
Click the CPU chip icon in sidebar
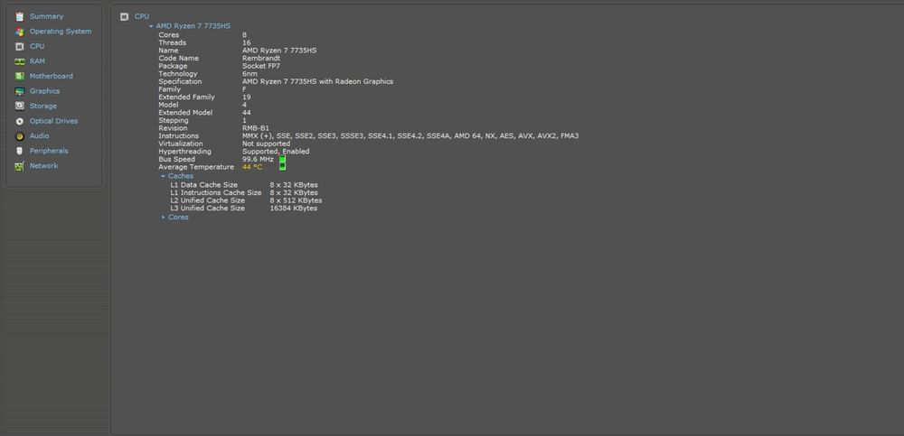20,47
